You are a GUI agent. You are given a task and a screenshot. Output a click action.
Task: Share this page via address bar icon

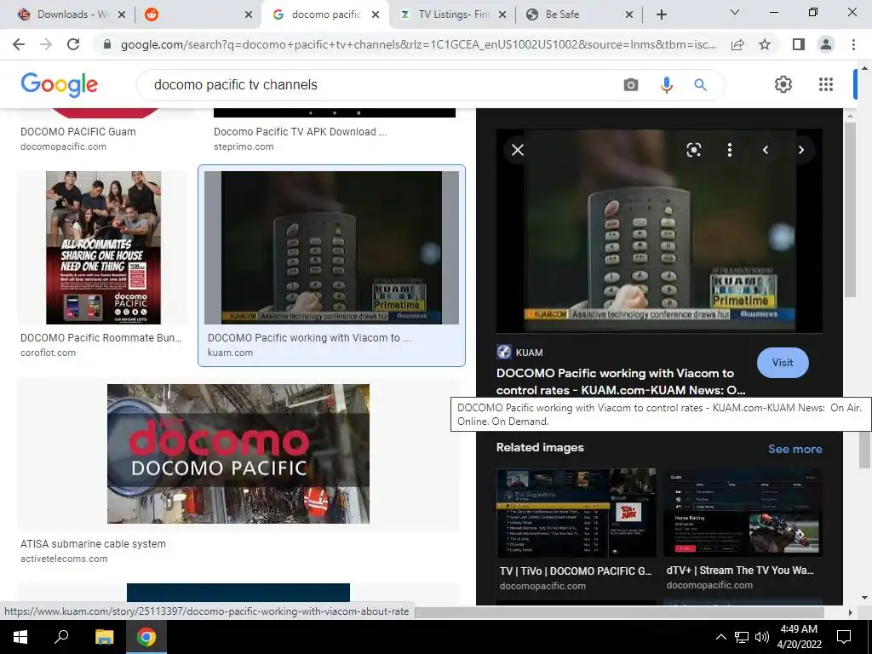tap(737, 44)
